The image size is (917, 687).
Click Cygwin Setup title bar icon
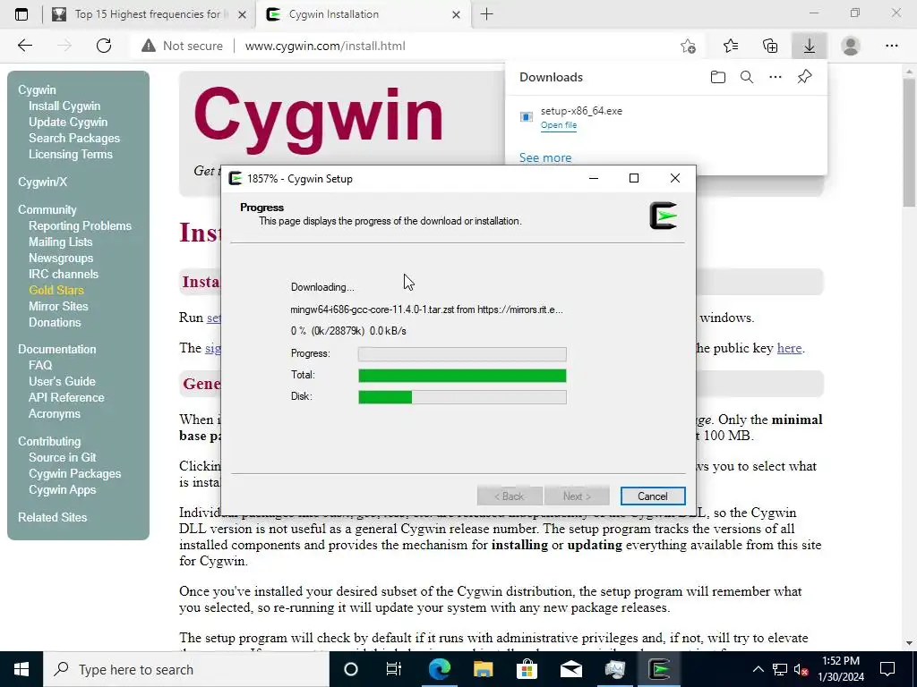236,178
